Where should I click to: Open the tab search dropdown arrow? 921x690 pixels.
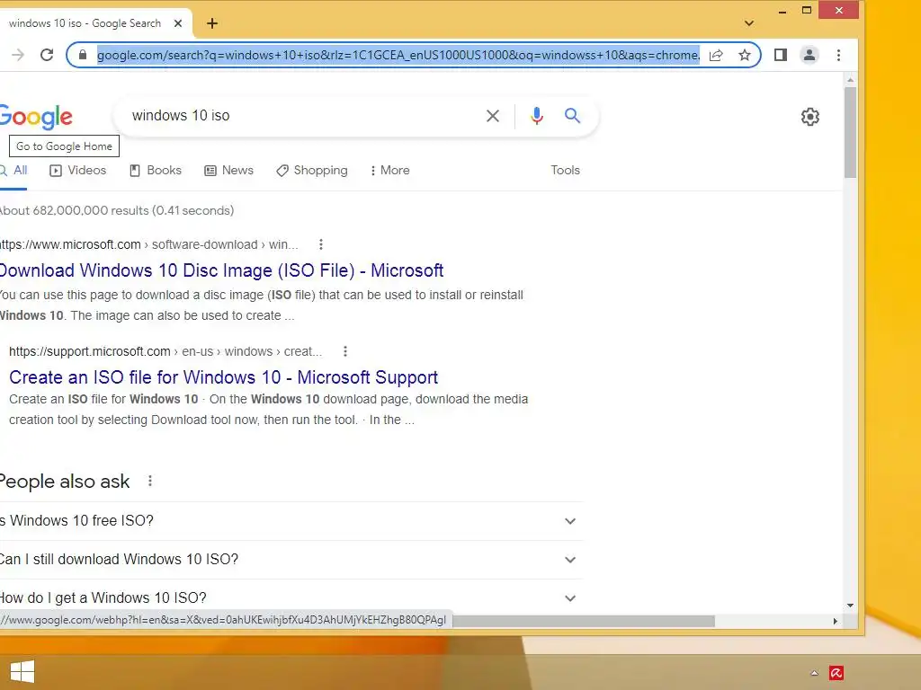[x=749, y=23]
